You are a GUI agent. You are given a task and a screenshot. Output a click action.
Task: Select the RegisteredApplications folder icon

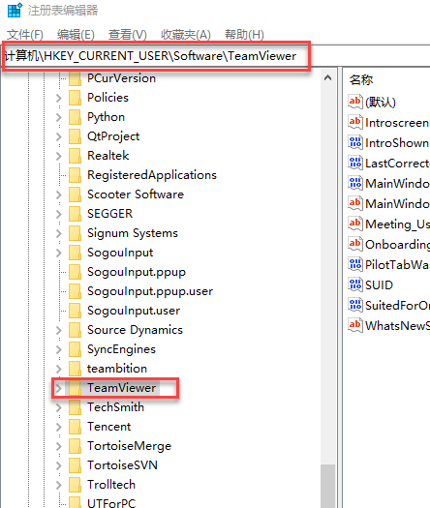[x=75, y=175]
